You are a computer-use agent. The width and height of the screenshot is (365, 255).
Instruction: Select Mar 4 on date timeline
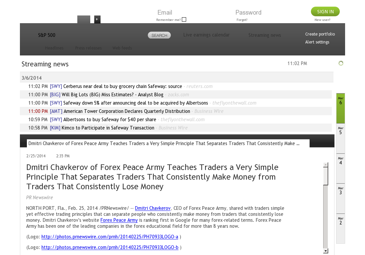tap(340, 168)
